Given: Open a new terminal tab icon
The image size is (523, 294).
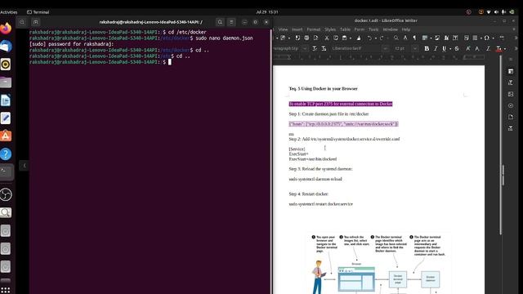Looking at the screenshot, I should coord(36,22).
